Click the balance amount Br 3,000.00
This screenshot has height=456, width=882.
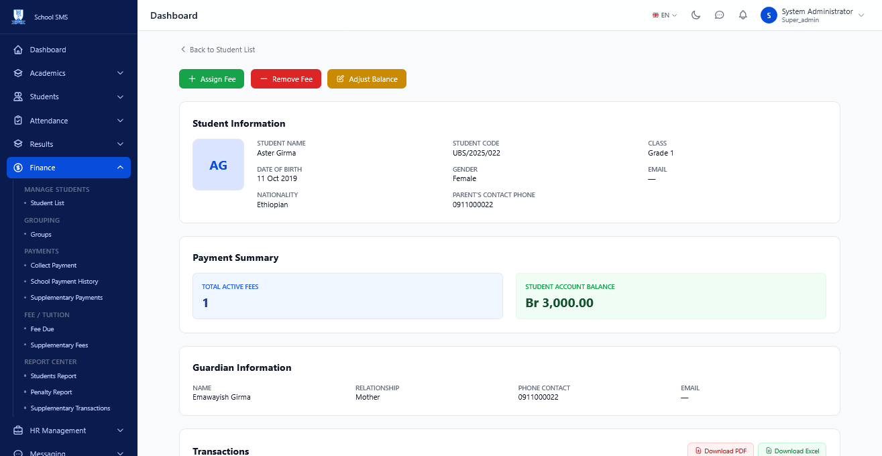tap(559, 303)
